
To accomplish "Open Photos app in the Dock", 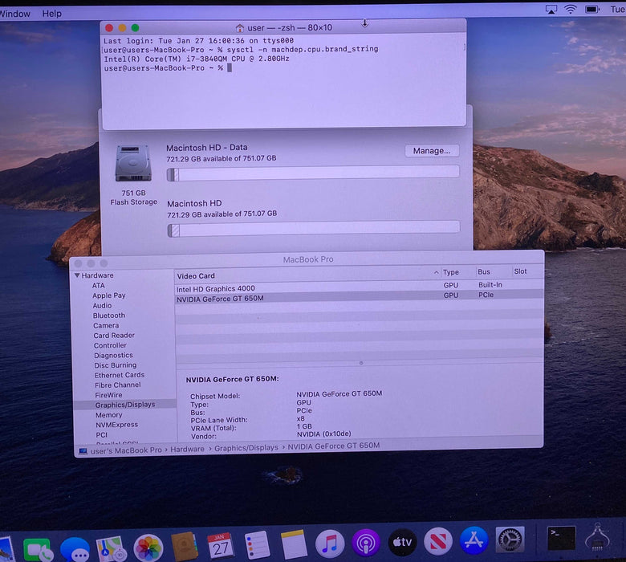I will 148,548.
